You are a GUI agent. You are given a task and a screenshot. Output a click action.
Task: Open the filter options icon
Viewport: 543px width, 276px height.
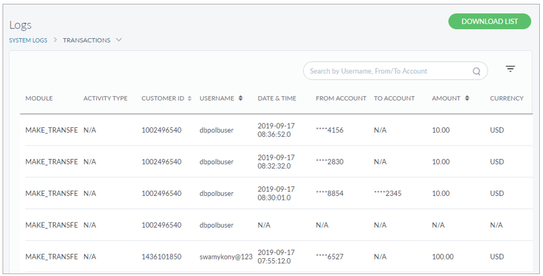tap(510, 69)
